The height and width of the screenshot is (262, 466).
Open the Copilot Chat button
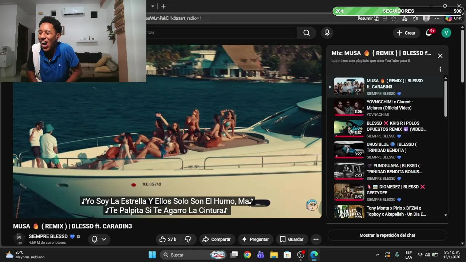pos(453,18)
